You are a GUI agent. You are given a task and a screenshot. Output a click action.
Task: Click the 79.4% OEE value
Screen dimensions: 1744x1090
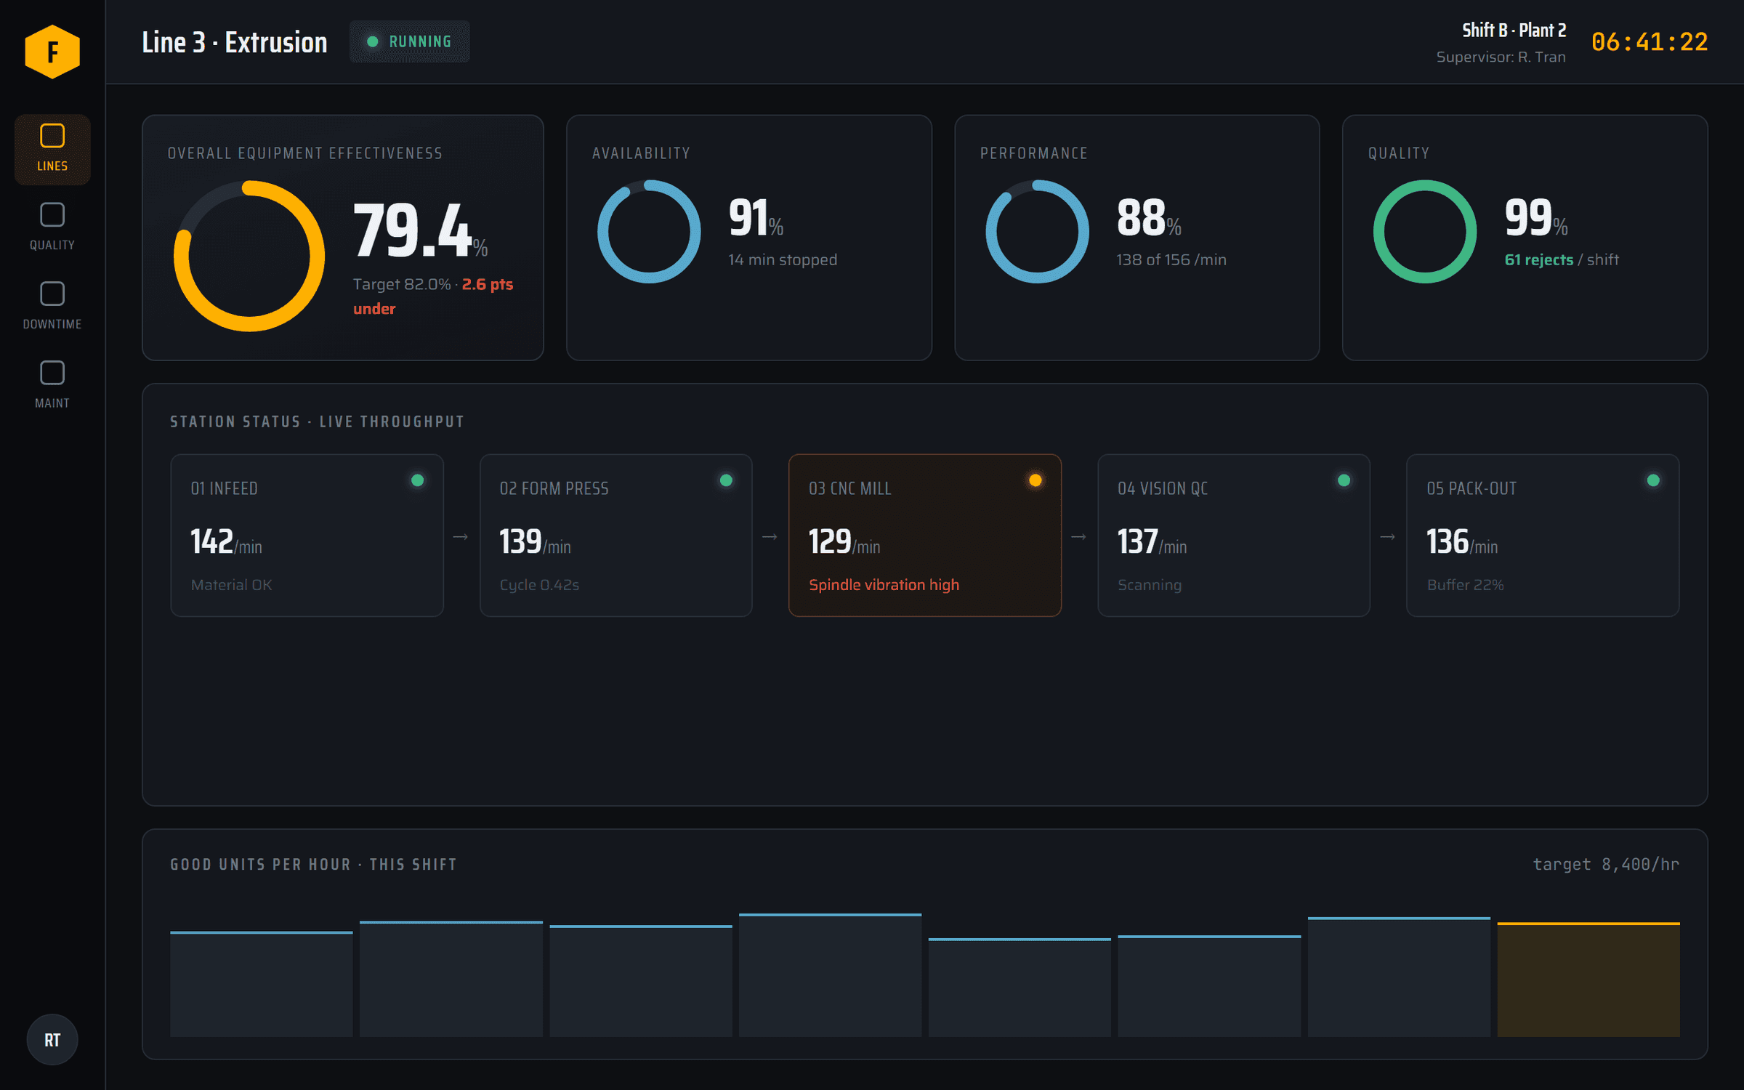coord(420,230)
